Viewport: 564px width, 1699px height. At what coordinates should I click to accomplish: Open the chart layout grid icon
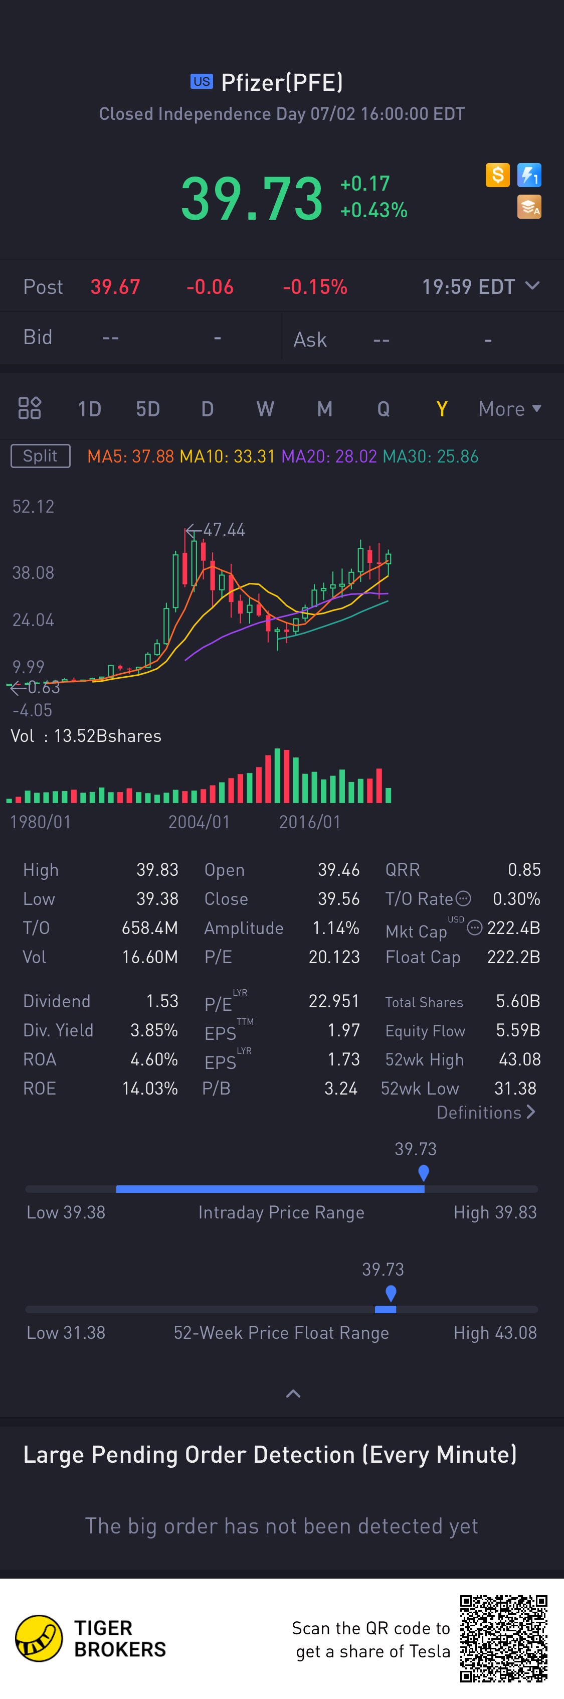pyautogui.click(x=30, y=408)
